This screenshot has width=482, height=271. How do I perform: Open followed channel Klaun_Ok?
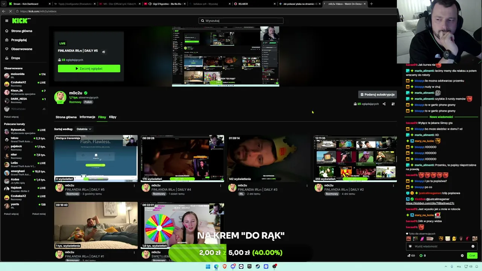pos(24,92)
